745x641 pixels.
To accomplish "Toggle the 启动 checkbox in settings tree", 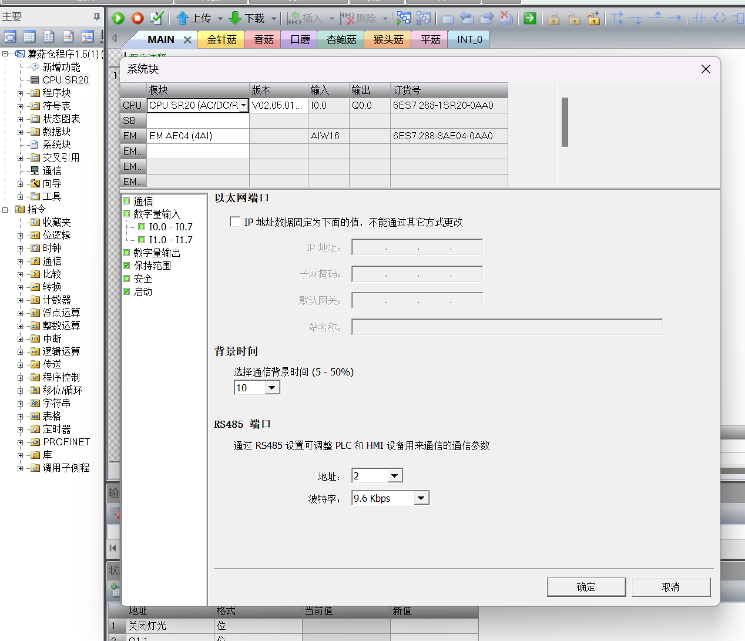I will point(126,291).
